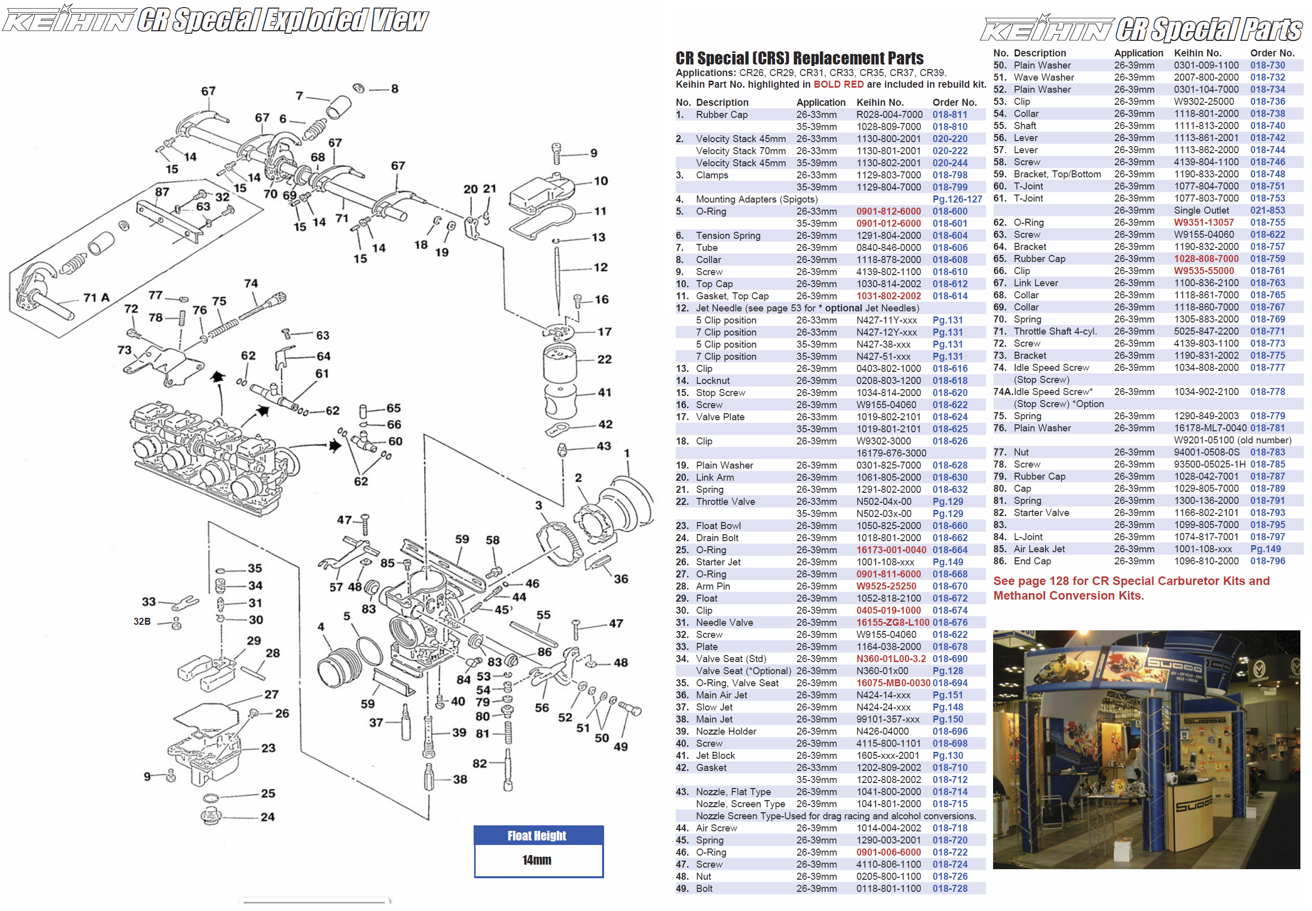Click order number 018-796 End Cap
Viewport: 1312px width, 911px height.
[x=1268, y=561]
